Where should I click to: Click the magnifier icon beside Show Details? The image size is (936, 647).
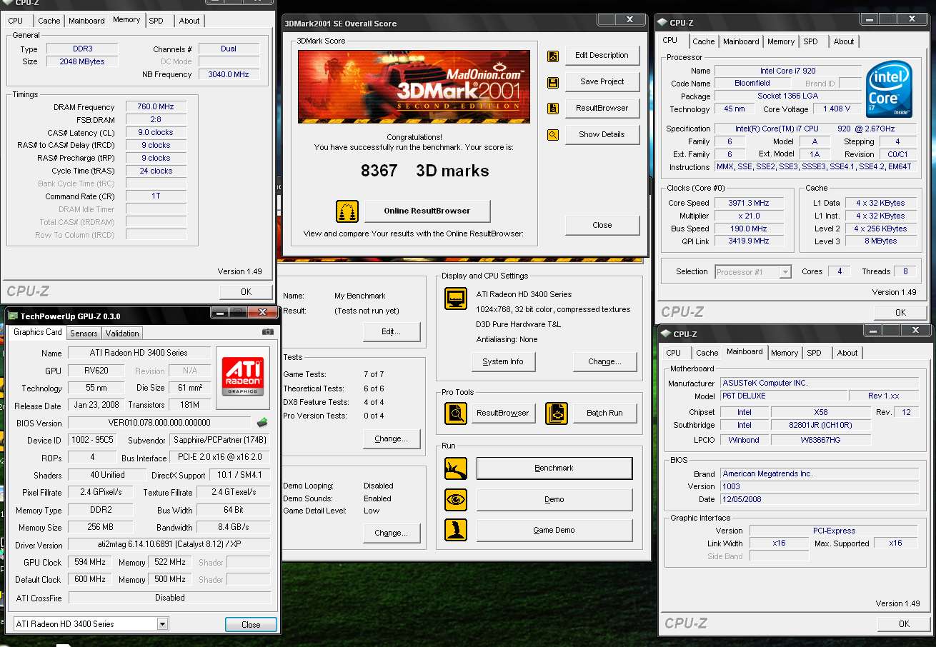click(x=552, y=135)
